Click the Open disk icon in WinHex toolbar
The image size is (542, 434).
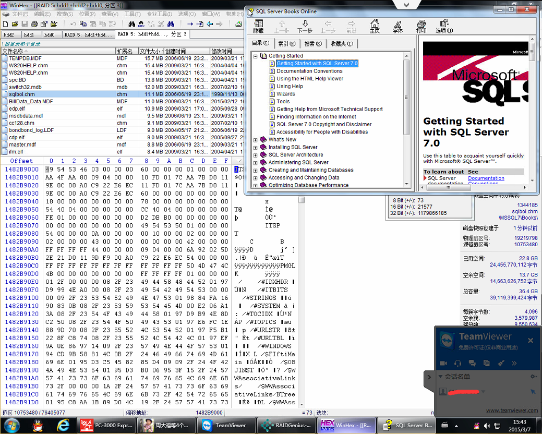(238, 24)
